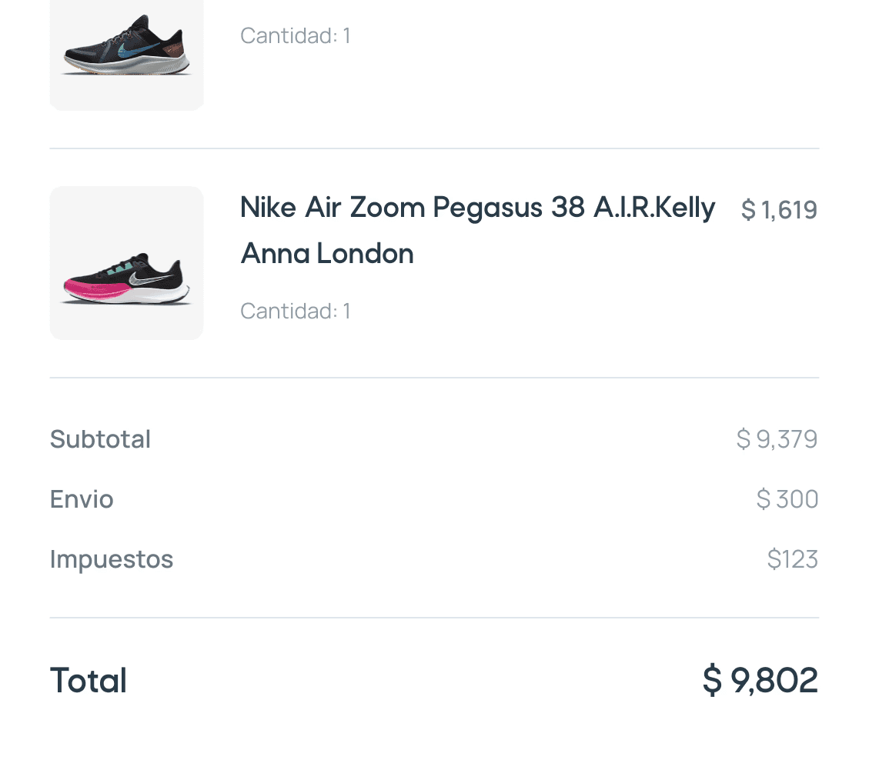
Task: Open the black and blue shoe thumbnail
Action: [126, 55]
